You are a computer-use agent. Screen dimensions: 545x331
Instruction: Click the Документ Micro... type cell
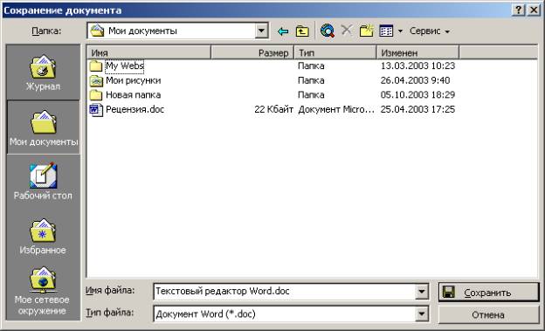tap(336, 109)
